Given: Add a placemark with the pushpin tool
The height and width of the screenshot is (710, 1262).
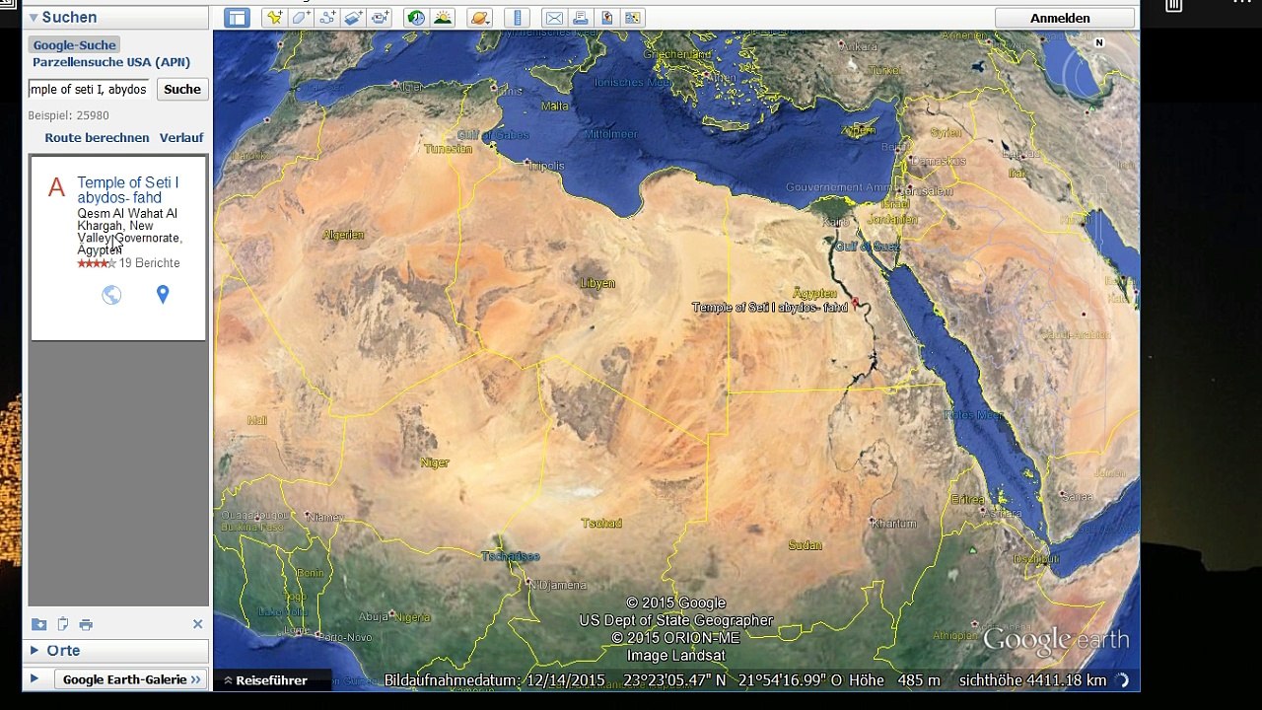Looking at the screenshot, I should click(274, 18).
